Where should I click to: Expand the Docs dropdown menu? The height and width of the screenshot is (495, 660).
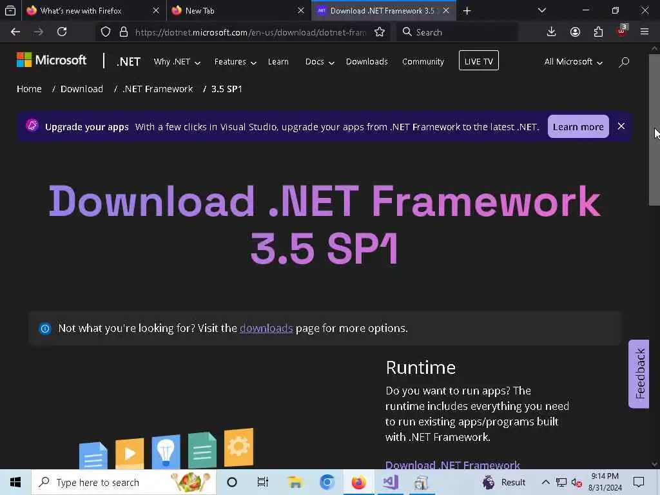point(320,62)
